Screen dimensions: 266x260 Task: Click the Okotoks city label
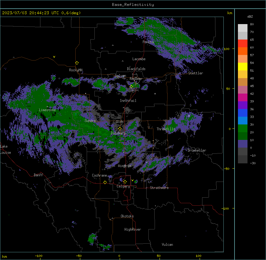point(127,216)
